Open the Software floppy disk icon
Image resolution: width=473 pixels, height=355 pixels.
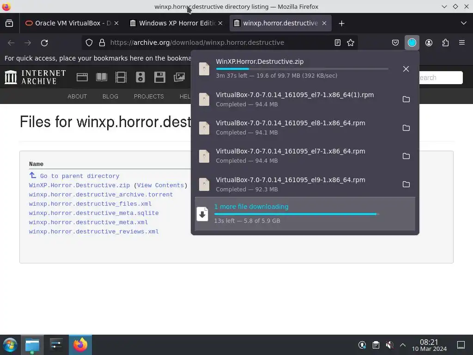159,77
